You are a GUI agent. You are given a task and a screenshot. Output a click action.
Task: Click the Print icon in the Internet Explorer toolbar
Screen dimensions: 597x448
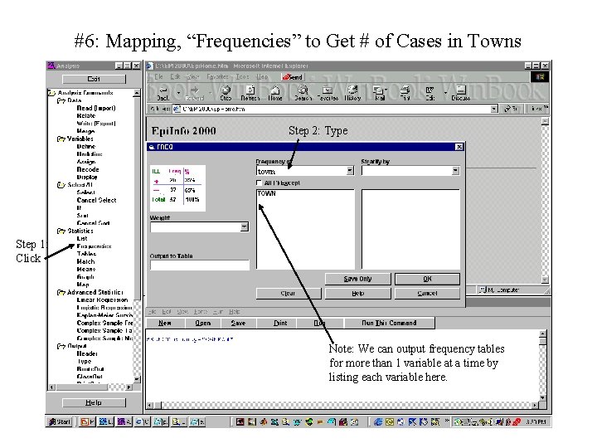click(x=405, y=93)
